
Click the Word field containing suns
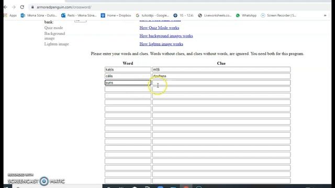tap(128, 83)
